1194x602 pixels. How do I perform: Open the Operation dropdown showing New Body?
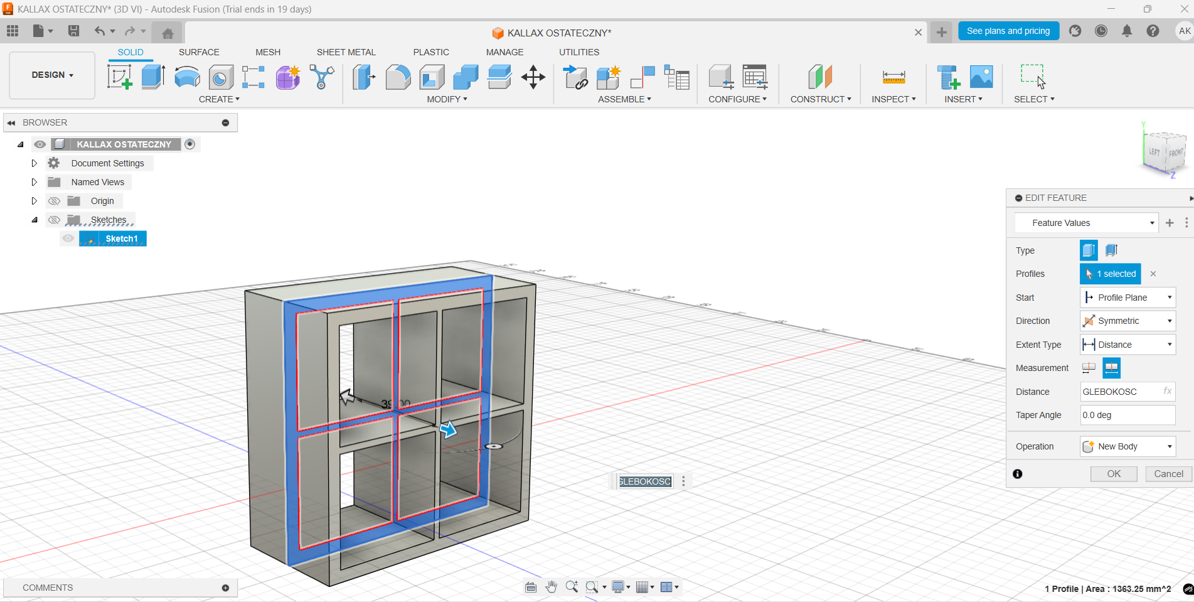click(x=1127, y=446)
